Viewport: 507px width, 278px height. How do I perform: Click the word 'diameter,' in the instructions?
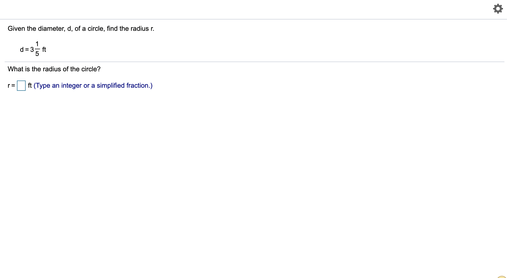pyautogui.click(x=52, y=28)
